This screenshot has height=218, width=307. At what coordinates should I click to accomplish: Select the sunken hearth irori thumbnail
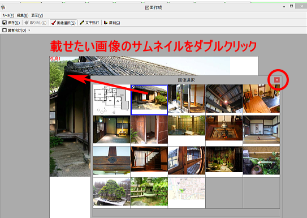pos(224,128)
